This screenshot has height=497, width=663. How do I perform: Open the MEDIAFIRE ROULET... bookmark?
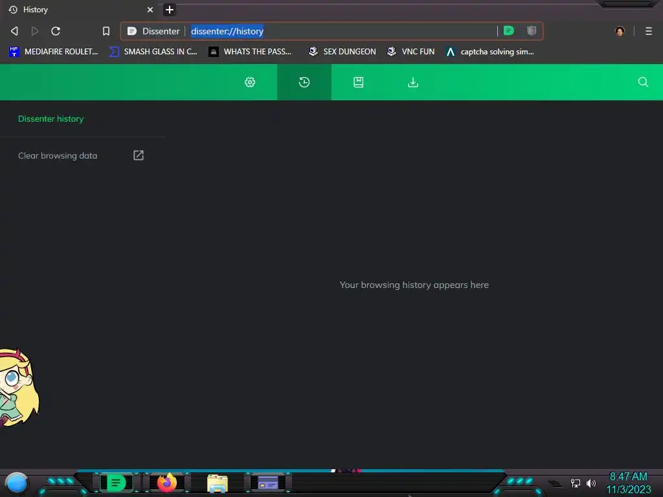(x=53, y=52)
